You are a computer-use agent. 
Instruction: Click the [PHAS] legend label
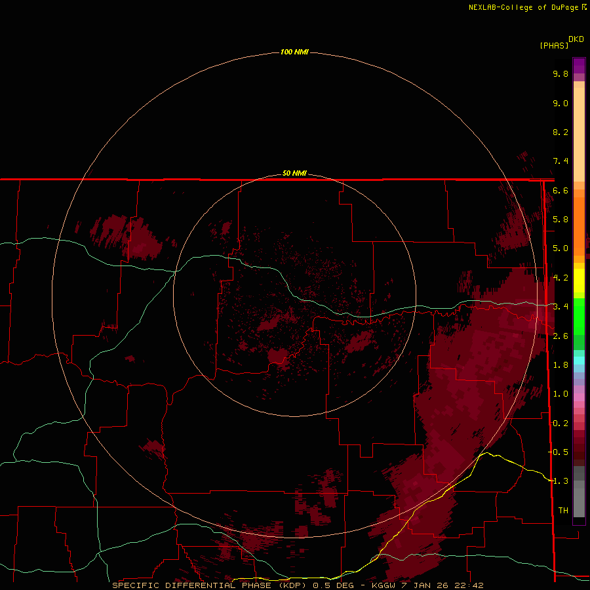(x=554, y=45)
